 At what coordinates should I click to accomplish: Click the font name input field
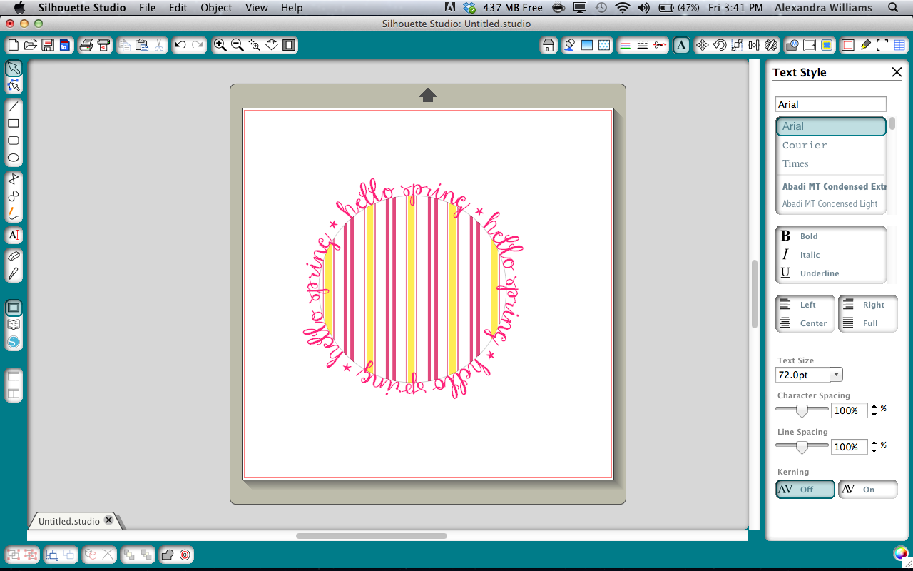pos(831,104)
